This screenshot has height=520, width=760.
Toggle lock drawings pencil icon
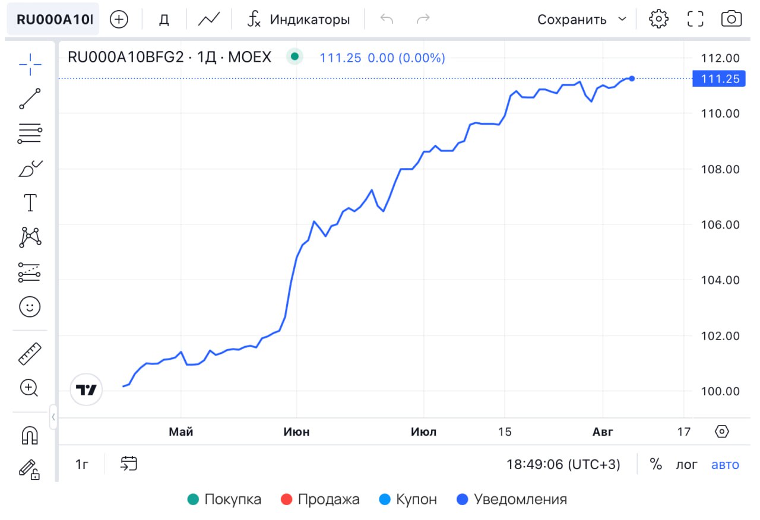pyautogui.click(x=30, y=469)
